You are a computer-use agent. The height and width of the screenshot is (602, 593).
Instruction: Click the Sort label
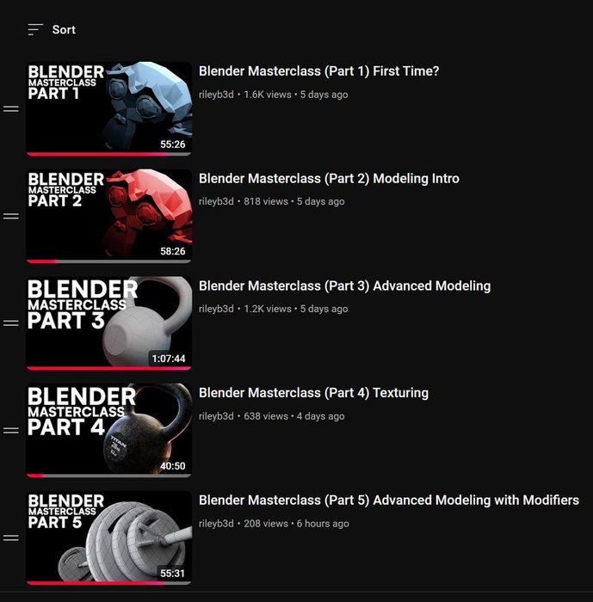point(64,30)
